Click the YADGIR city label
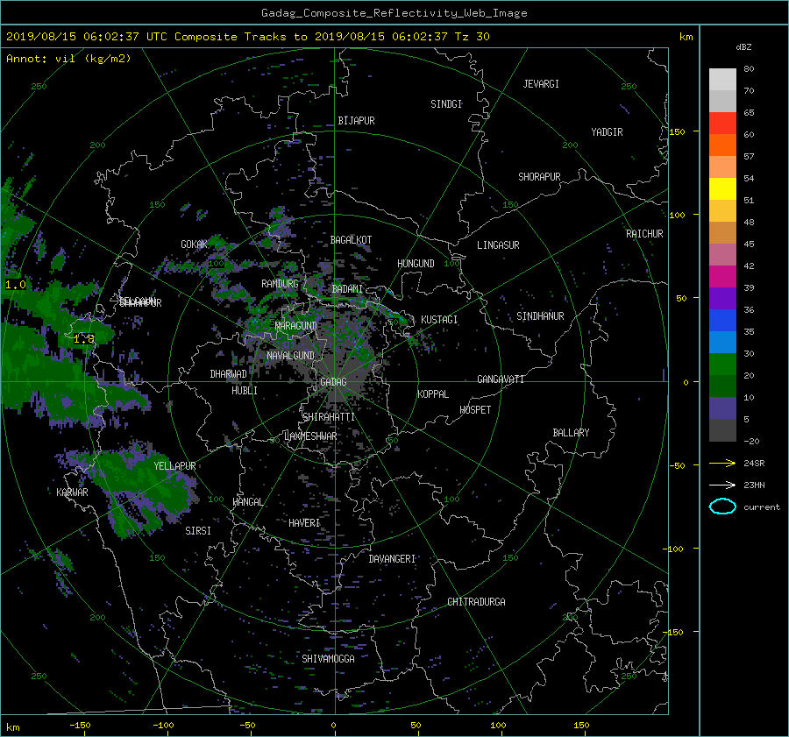The width and height of the screenshot is (789, 737). pos(607,132)
